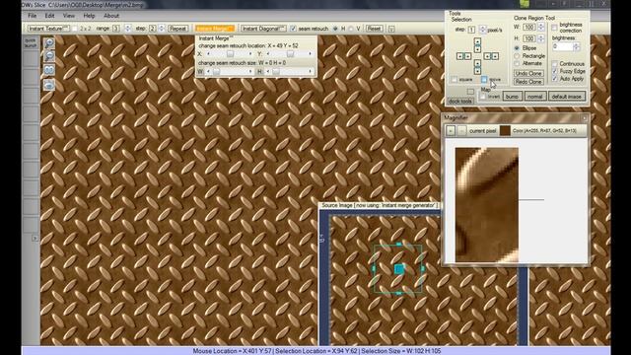The width and height of the screenshot is (631, 355).
Task: Toggle the 2 x 2 checkbox
Action: tap(75, 29)
